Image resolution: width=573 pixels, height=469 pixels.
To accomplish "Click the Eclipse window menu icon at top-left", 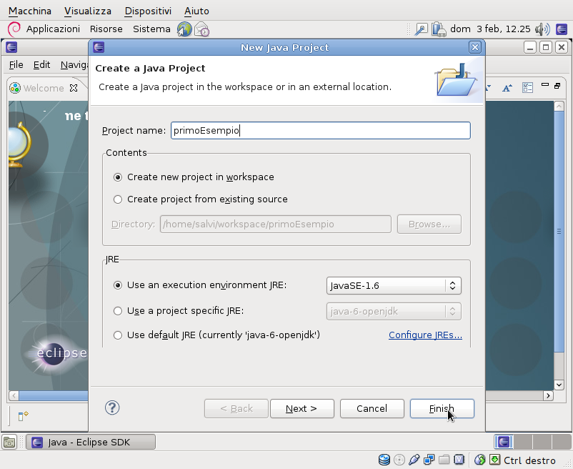I will [11, 47].
